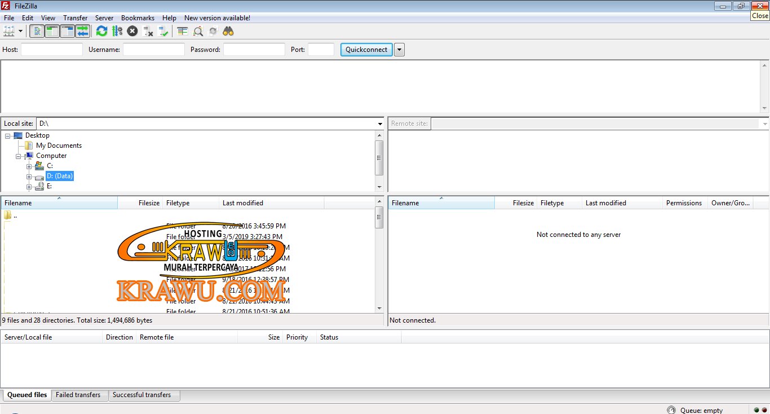
Task: Select E: drive in local tree
Action: [49, 186]
